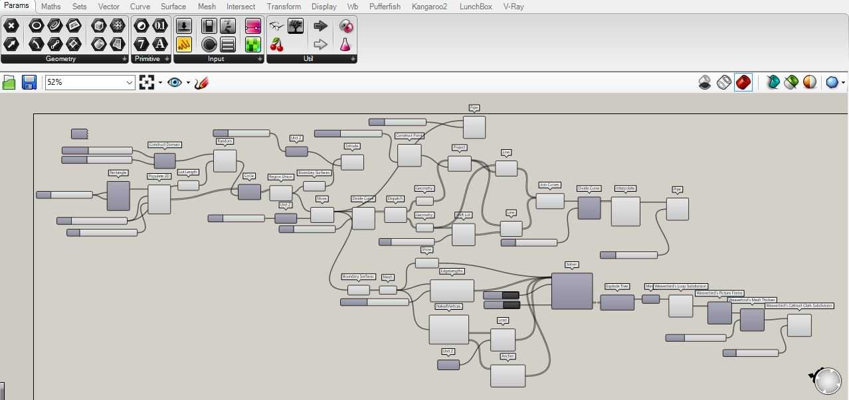Viewport: 849px width, 400px height.
Task: Toggle the blue eye preview button
Action: (x=175, y=82)
